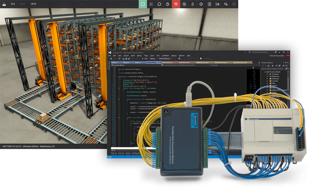
Task: Open the Mixed Platforms dropdown
Action: [x=165, y=59]
